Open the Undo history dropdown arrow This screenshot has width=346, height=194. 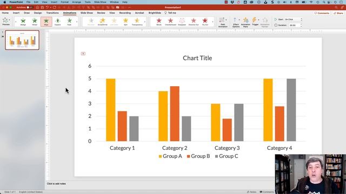coord(50,7)
